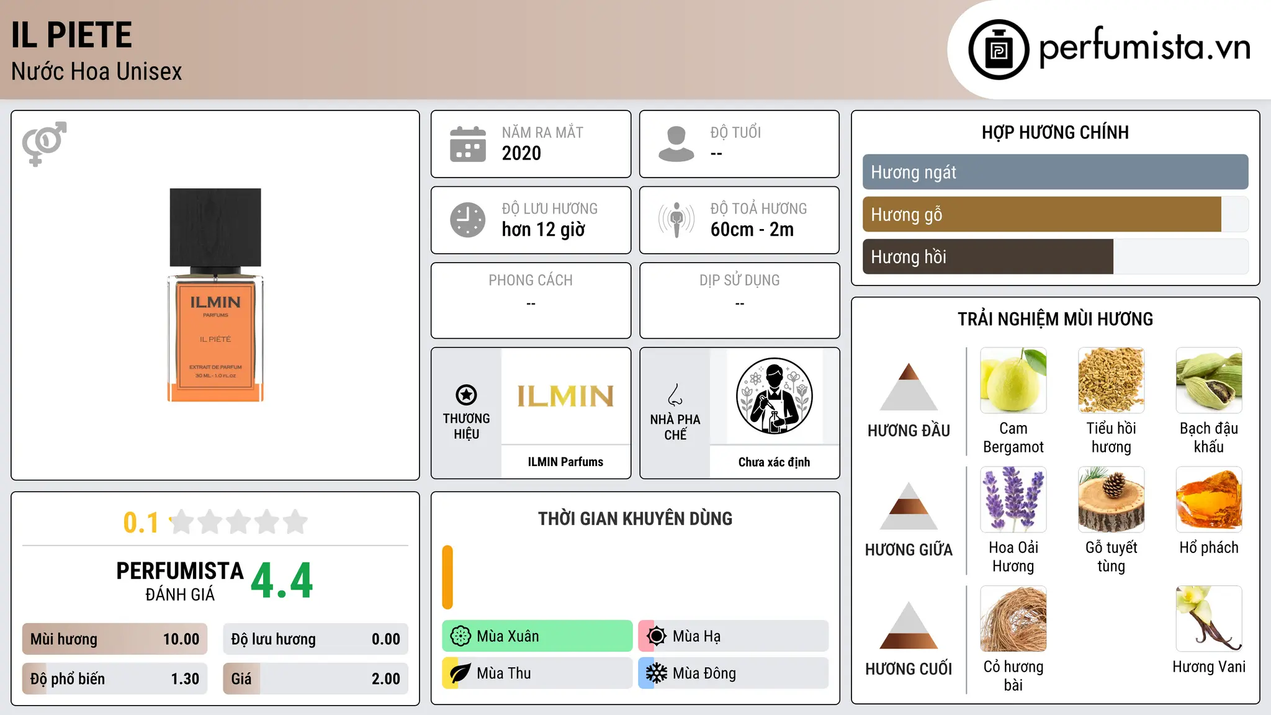1271x715 pixels.
Task: Click the Nước Hoa Unisex subtitle
Action: 96,71
